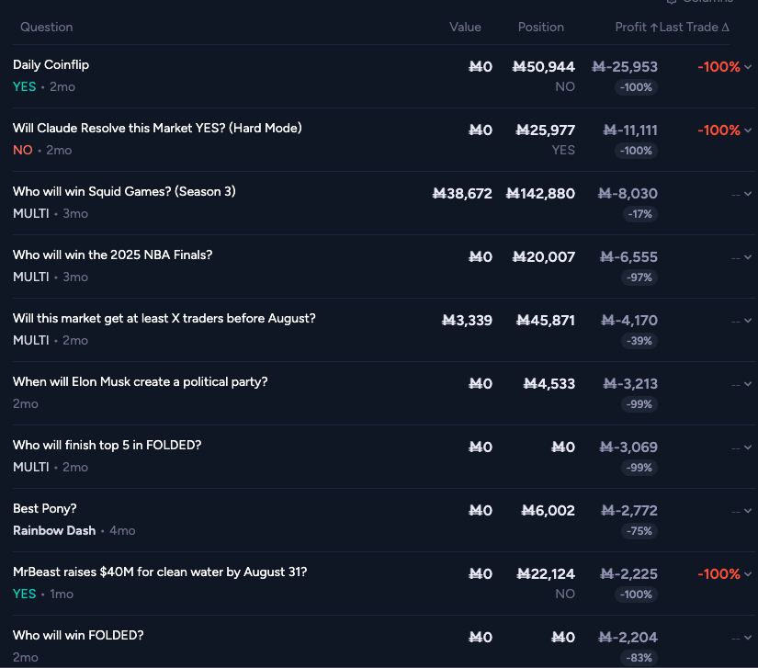The image size is (758, 668).
Task: Open the 2025 NBA Finals market
Action: point(112,255)
